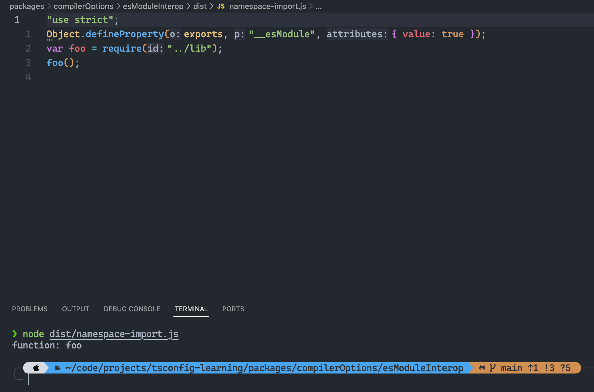Click the namespace-import.js breadcrumb file name

click(267, 6)
